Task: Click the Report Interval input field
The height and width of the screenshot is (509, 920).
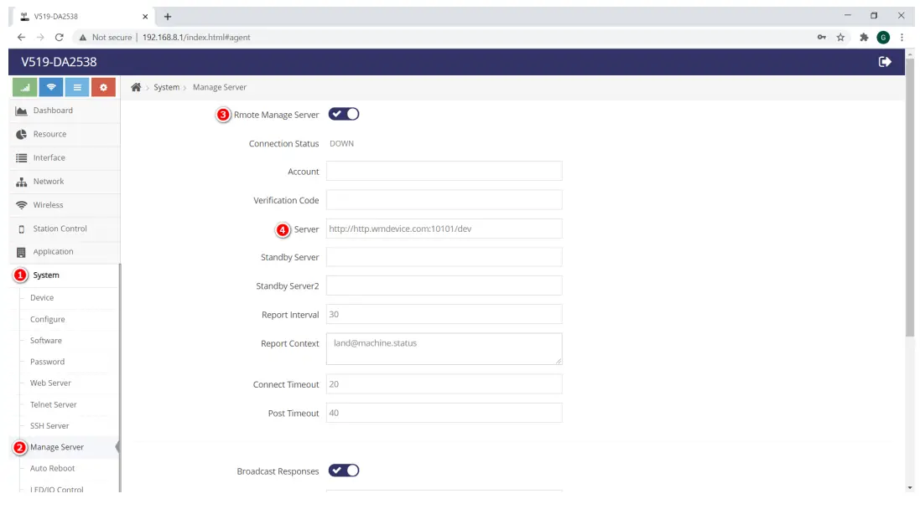Action: 444,314
